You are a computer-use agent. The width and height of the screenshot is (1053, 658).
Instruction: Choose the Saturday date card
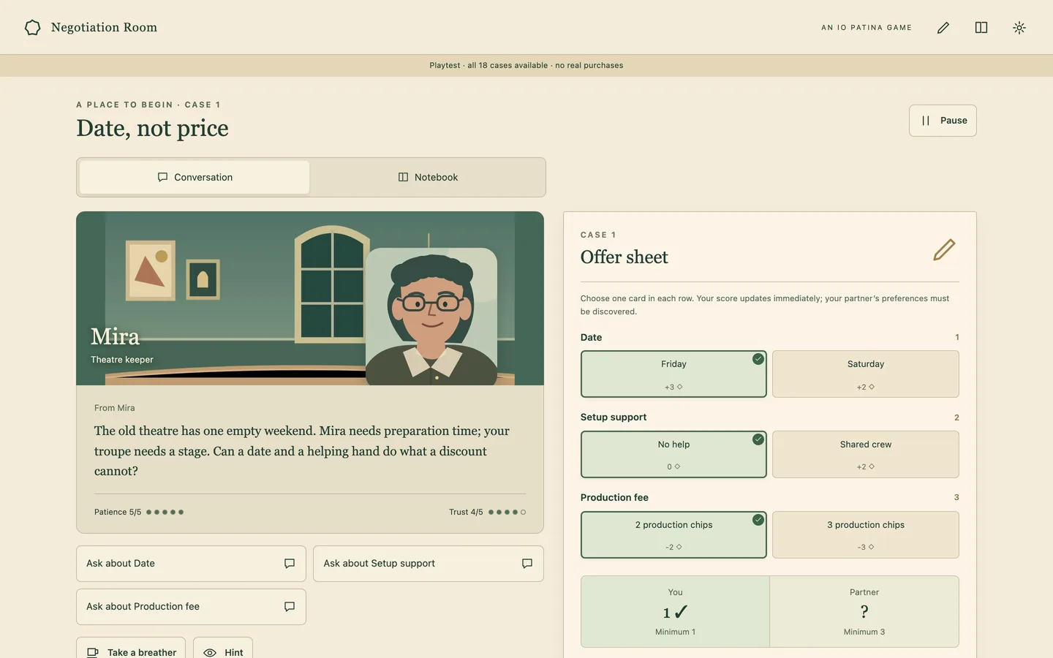point(866,374)
